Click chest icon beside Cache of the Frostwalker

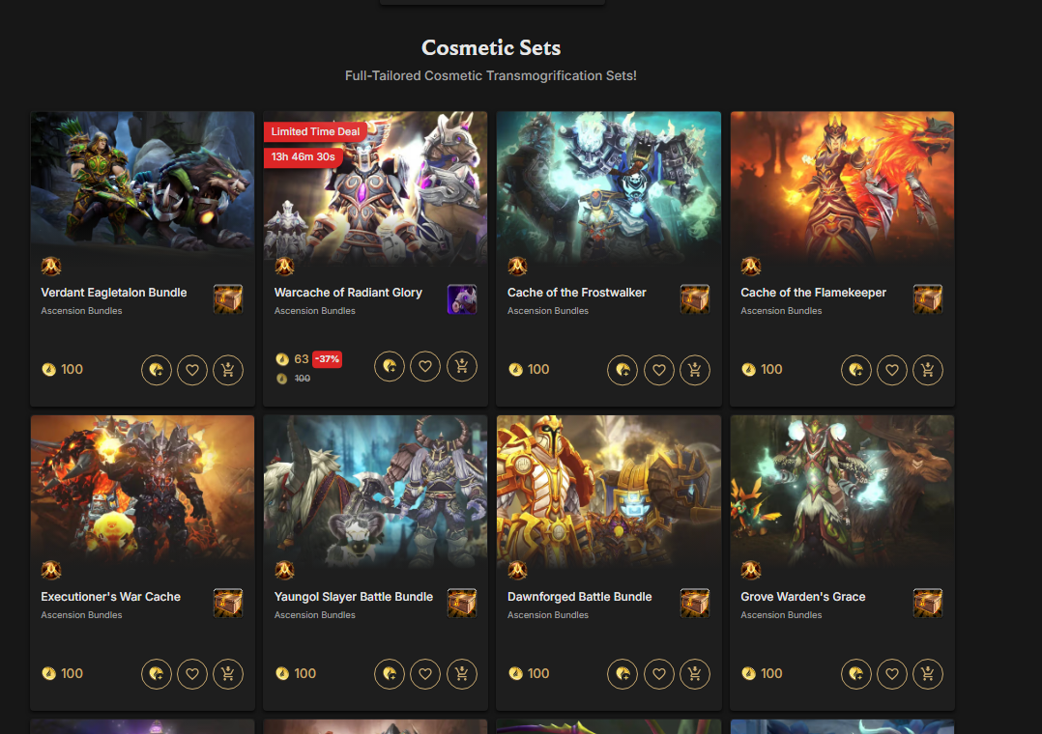tap(695, 299)
